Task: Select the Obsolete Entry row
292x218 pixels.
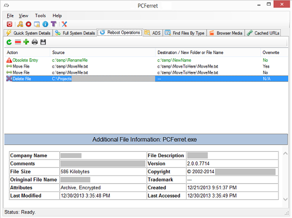Action: (x=146, y=60)
